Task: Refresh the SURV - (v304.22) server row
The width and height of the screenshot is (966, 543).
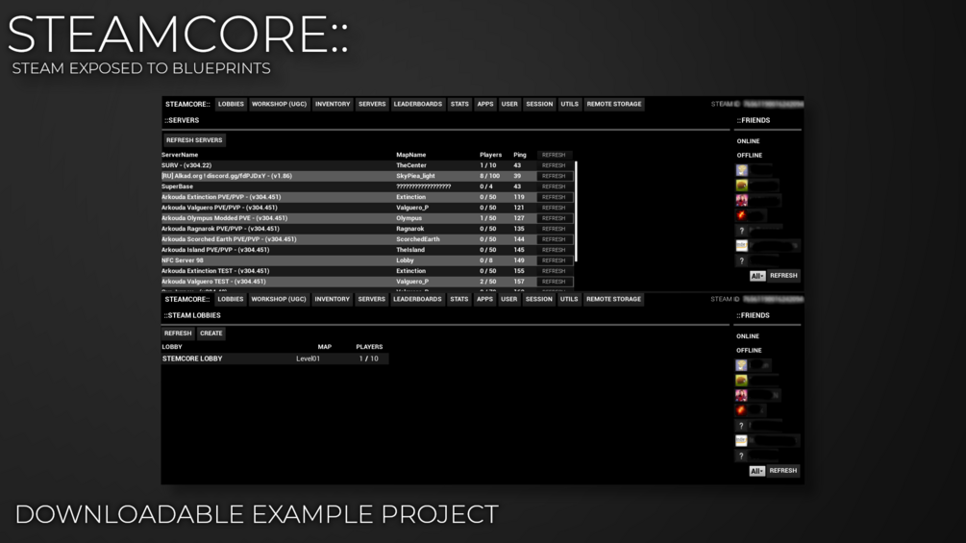Action: pyautogui.click(x=554, y=165)
